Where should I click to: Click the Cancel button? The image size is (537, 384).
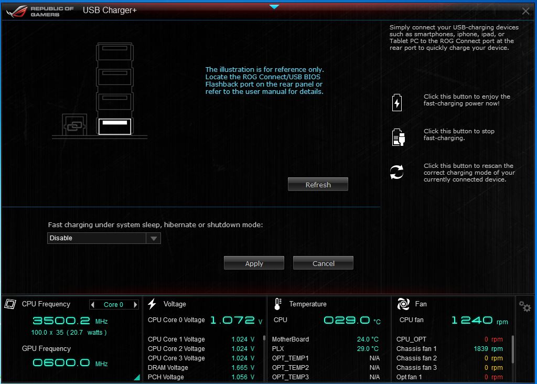pos(323,263)
